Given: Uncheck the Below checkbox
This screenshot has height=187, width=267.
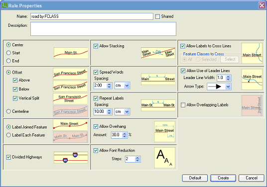Looking at the screenshot, I should point(15,89).
